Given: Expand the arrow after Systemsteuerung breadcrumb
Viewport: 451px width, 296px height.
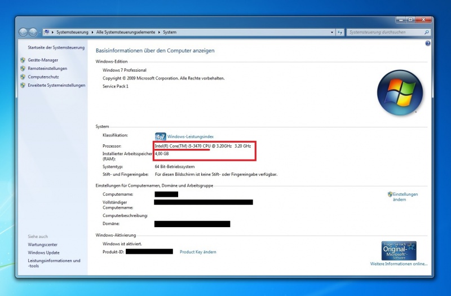Looking at the screenshot, I should click(92, 32).
